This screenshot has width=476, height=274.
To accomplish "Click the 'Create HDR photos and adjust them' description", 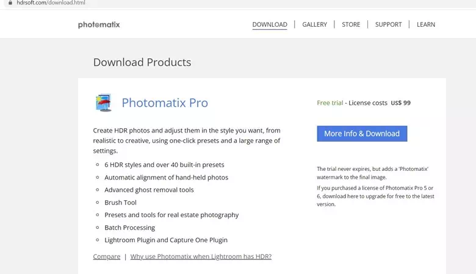I will coord(187,140).
